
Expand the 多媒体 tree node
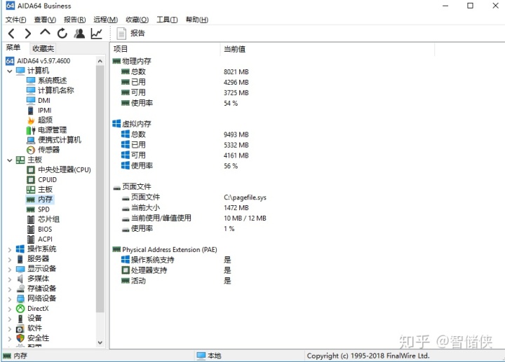(x=10, y=279)
